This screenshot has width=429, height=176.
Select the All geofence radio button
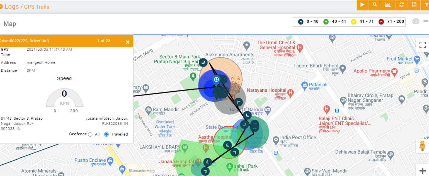pos(90,134)
